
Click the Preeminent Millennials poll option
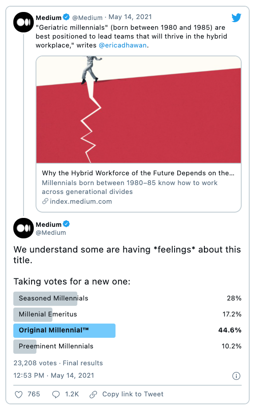click(x=127, y=347)
